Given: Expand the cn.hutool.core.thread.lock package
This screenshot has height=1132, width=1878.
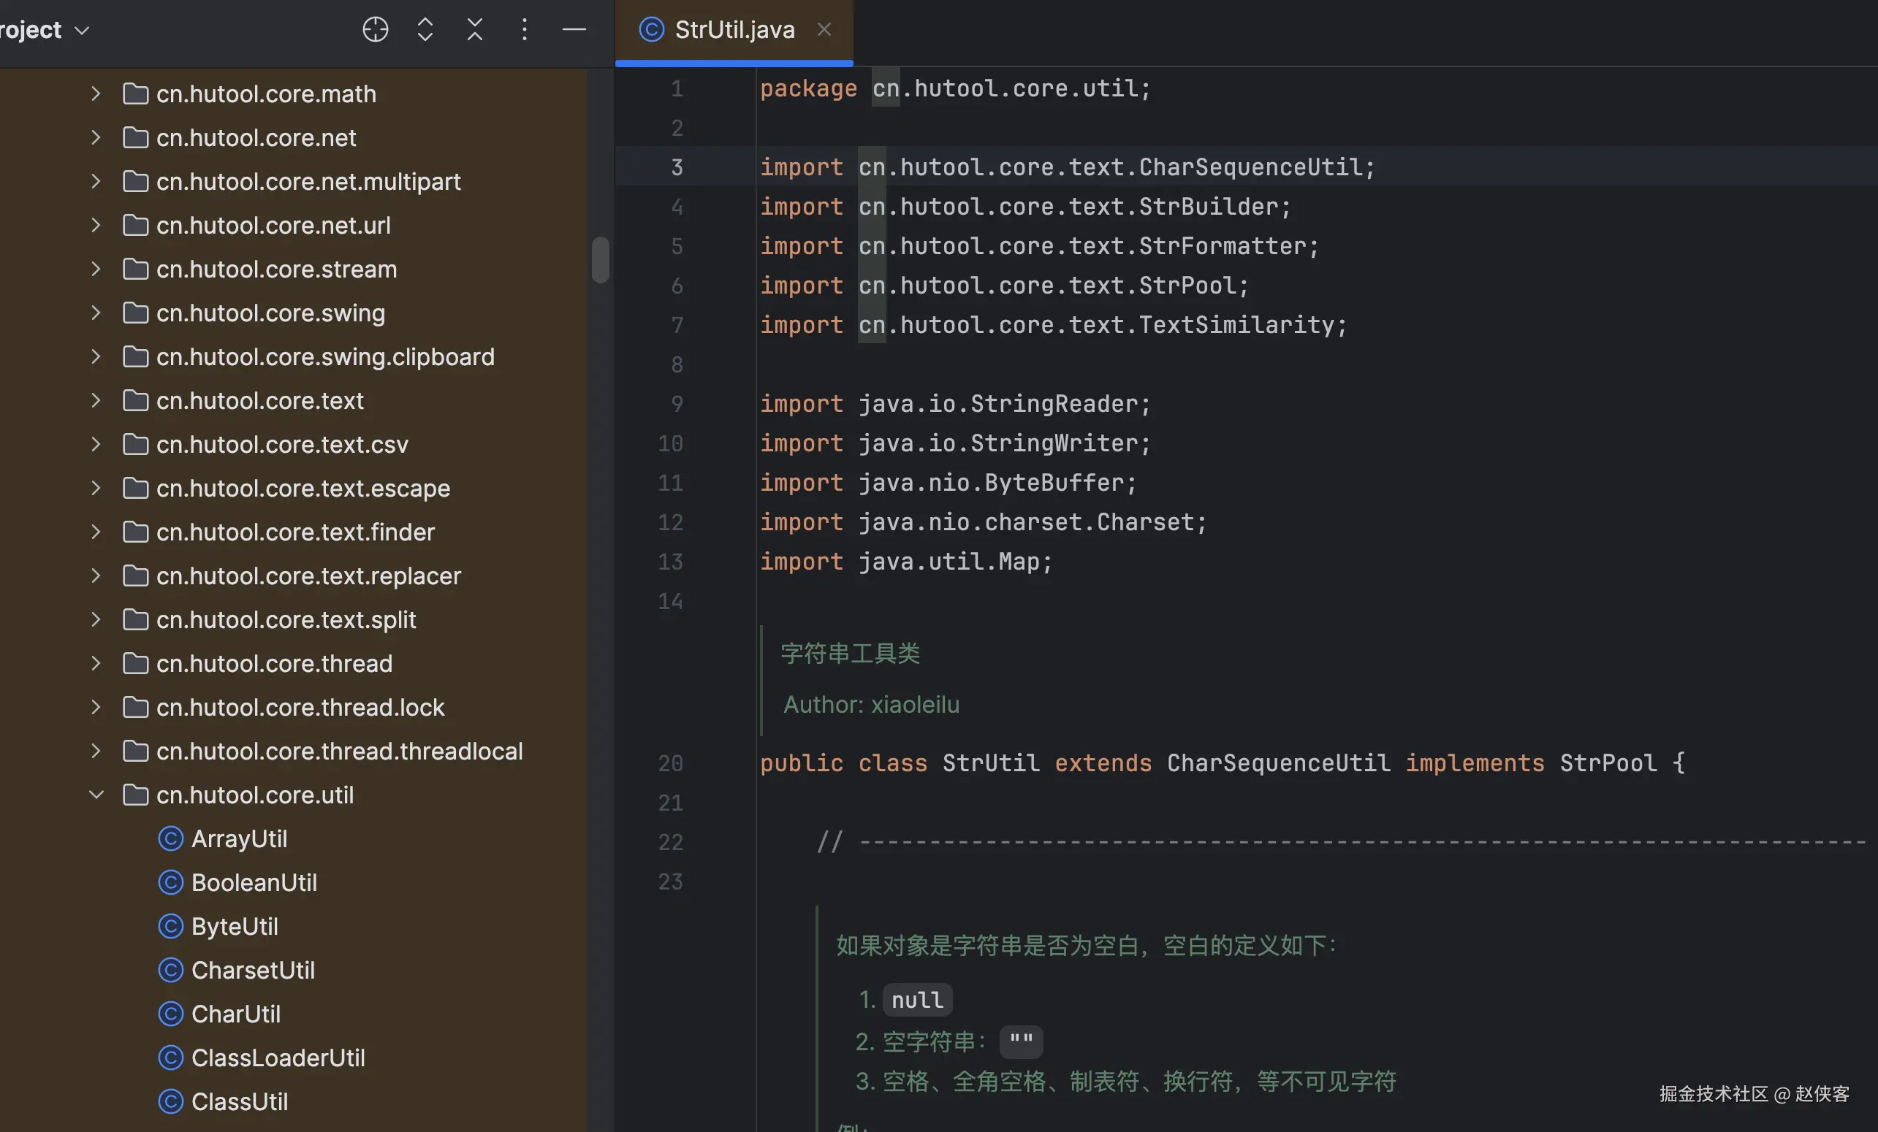Looking at the screenshot, I should (x=96, y=708).
